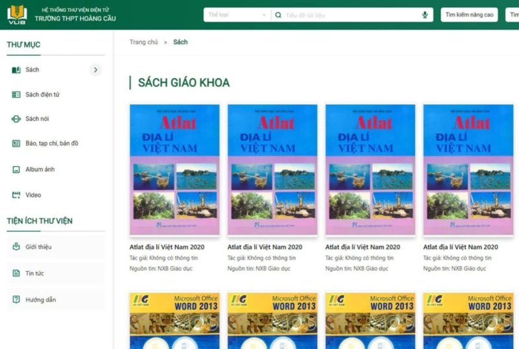This screenshot has width=519, height=349.
Task: Open the first Atlat địa lí book cover
Action: coord(175,170)
